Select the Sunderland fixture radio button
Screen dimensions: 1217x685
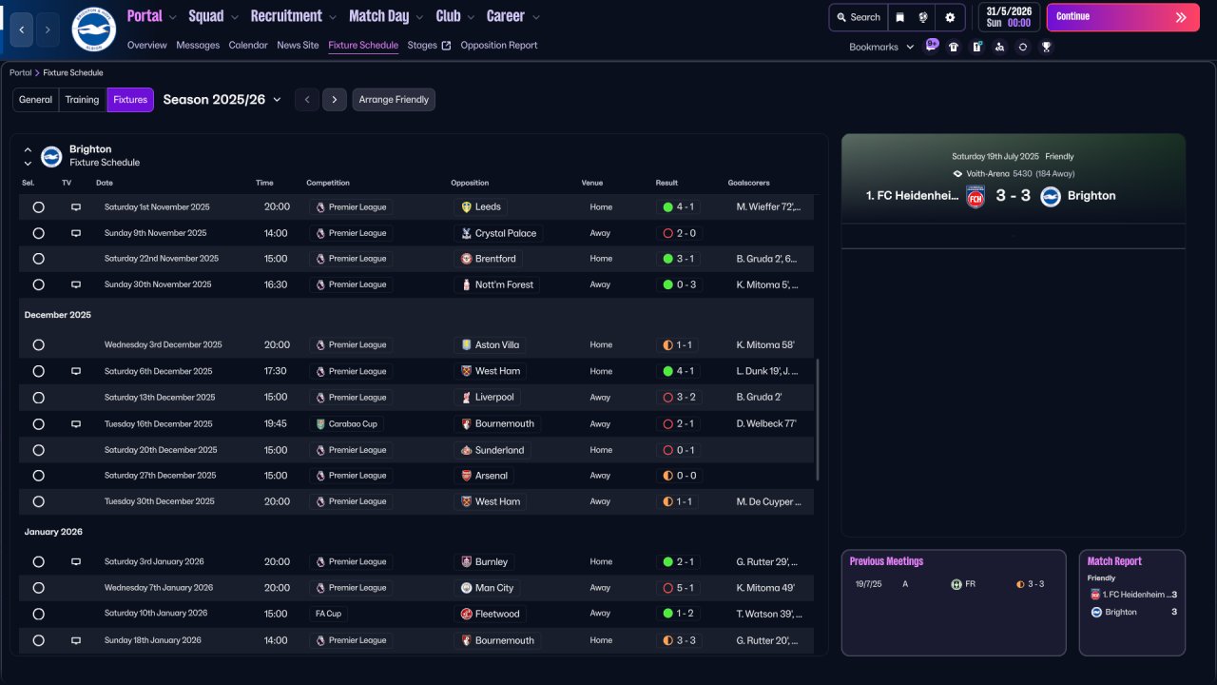click(x=38, y=450)
